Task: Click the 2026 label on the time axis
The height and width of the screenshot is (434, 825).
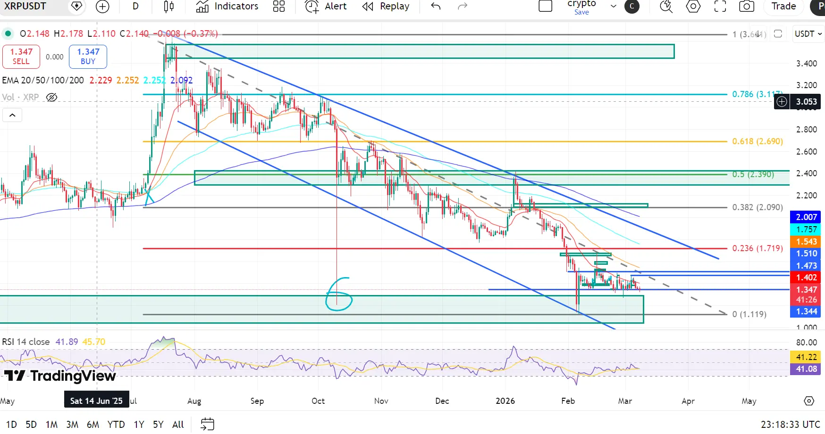Action: coord(505,401)
